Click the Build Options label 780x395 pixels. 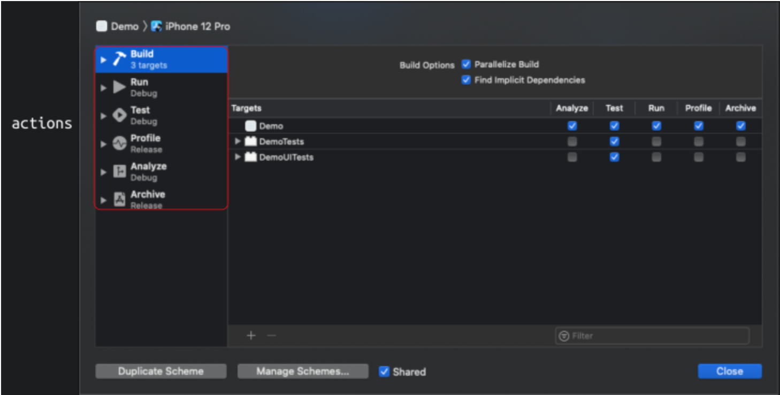(427, 65)
